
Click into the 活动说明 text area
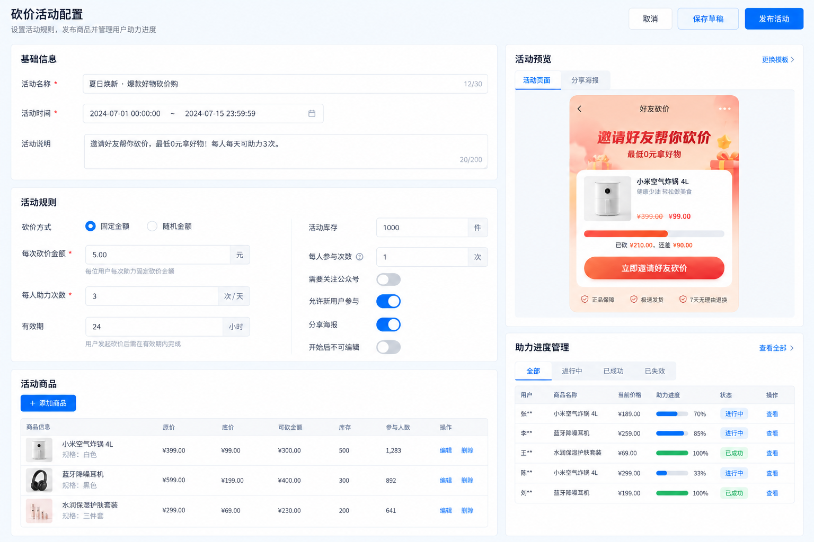pyautogui.click(x=286, y=151)
